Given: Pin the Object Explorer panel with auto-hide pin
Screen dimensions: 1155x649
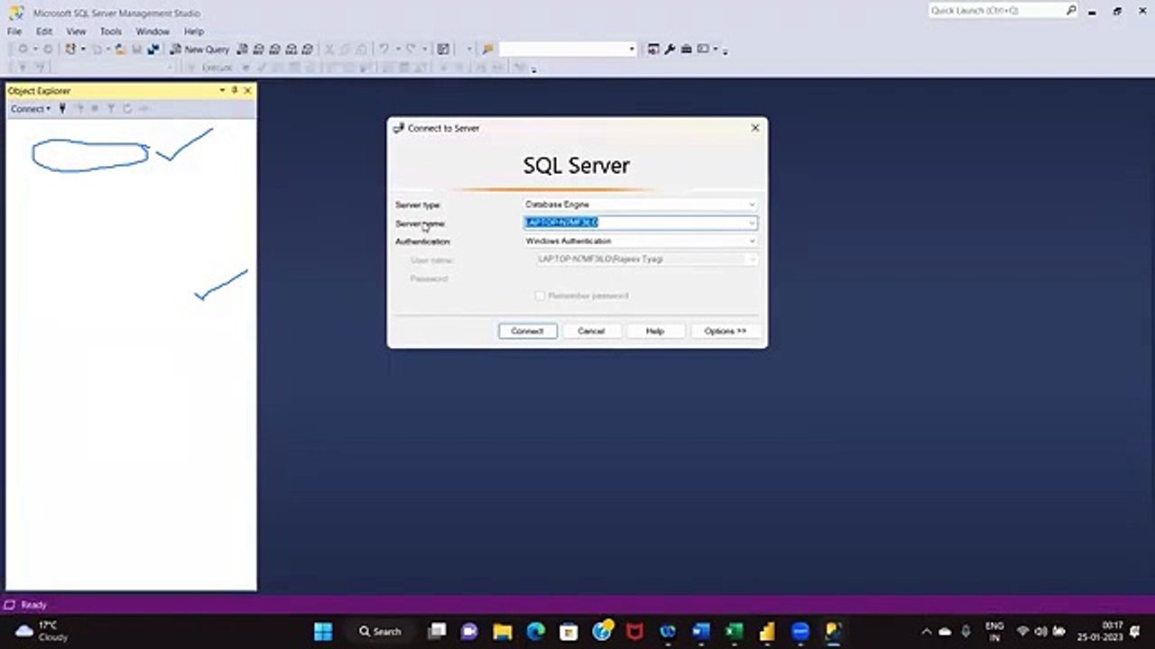Looking at the screenshot, I should (235, 90).
